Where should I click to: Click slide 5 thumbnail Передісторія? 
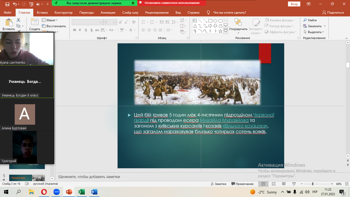click(27, 178)
